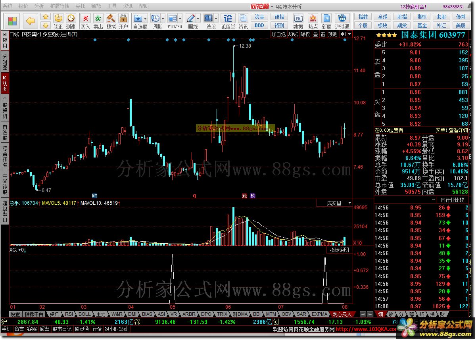The image size is (476, 340).
Task: Expand the 选股 dropdown arrow
Action: (x=216, y=18)
